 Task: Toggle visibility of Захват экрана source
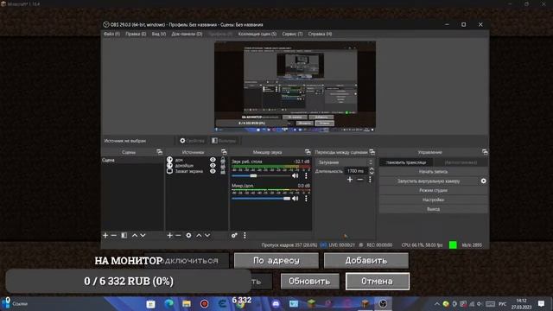click(213, 171)
